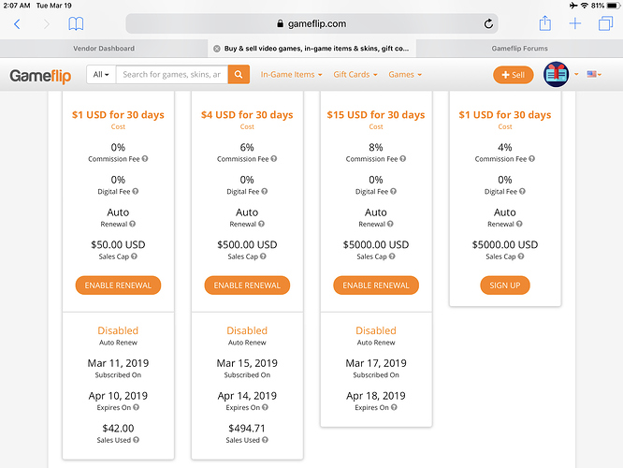623x468 pixels.
Task: Open Safari bookmarks book icon
Action: 76,23
